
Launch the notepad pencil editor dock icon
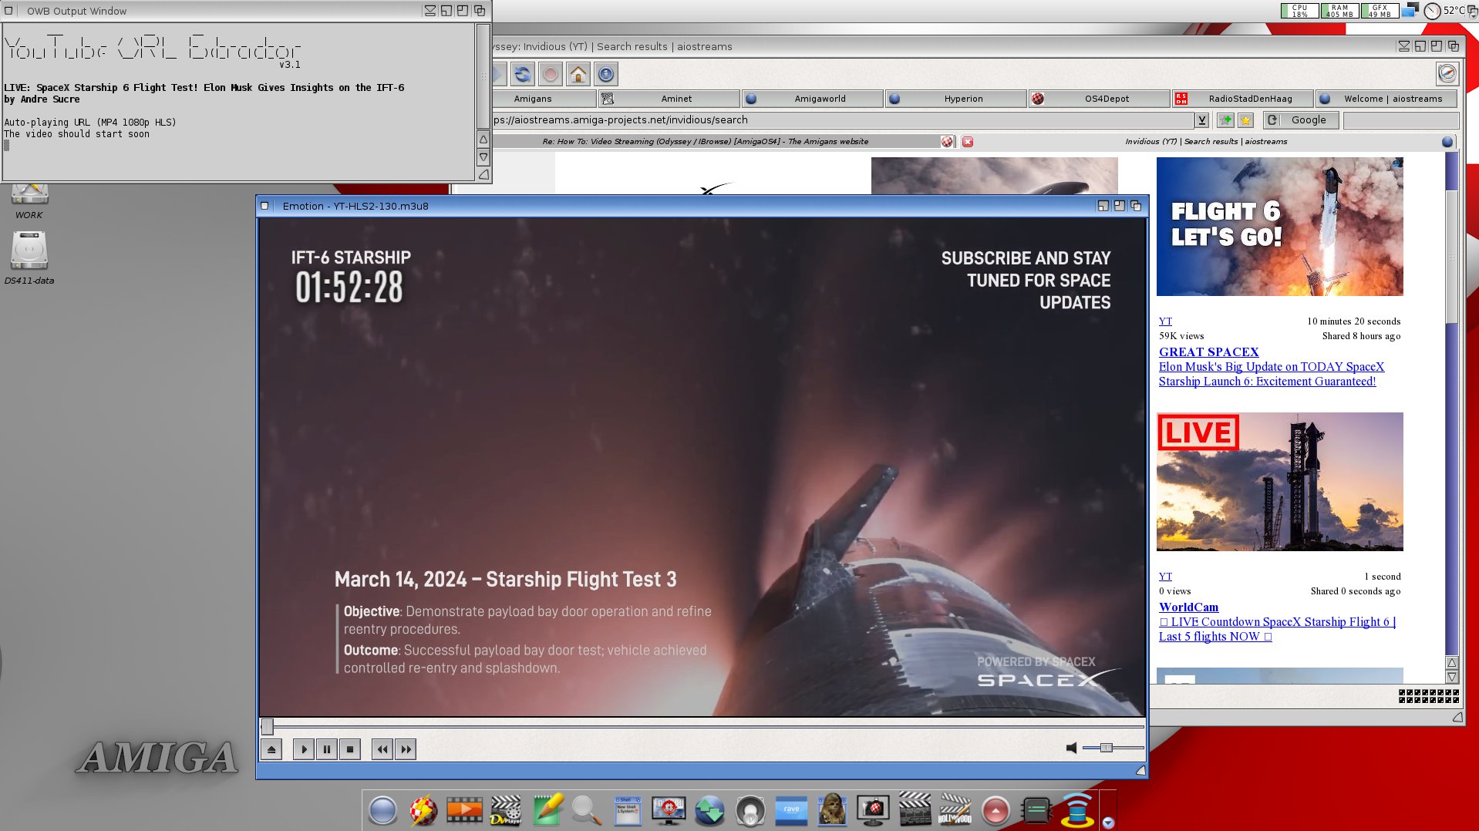(x=547, y=810)
